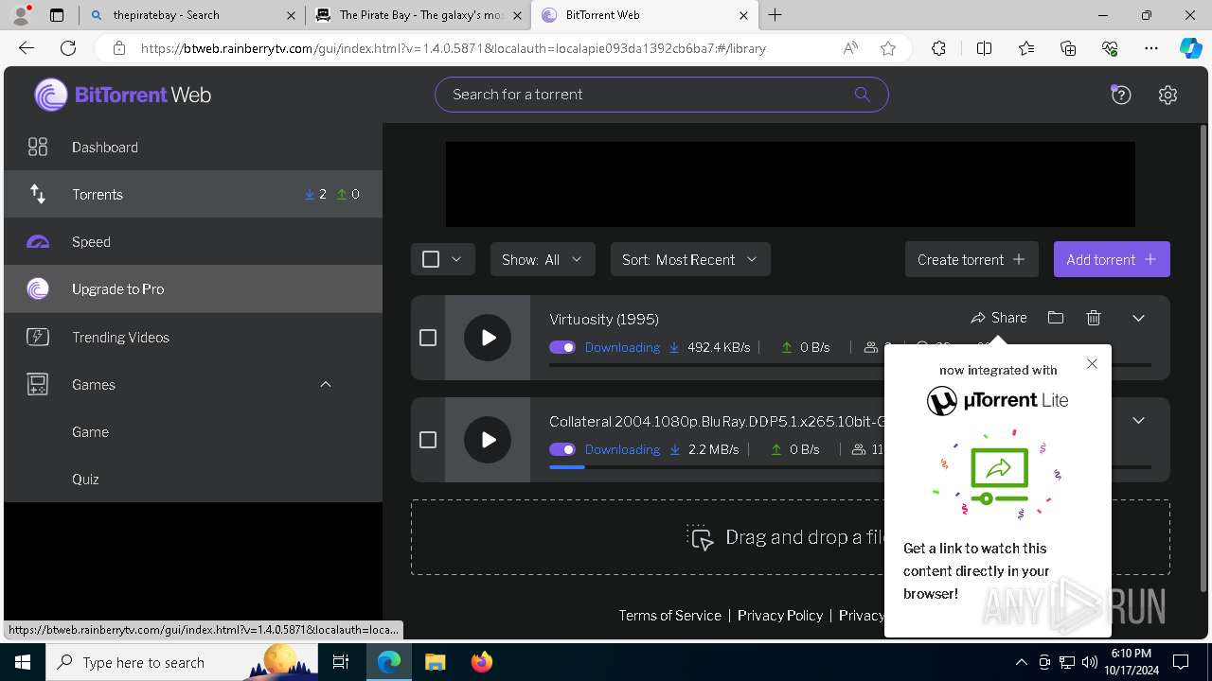Select Torrents in the sidebar
The height and width of the screenshot is (681, 1212).
(x=193, y=194)
